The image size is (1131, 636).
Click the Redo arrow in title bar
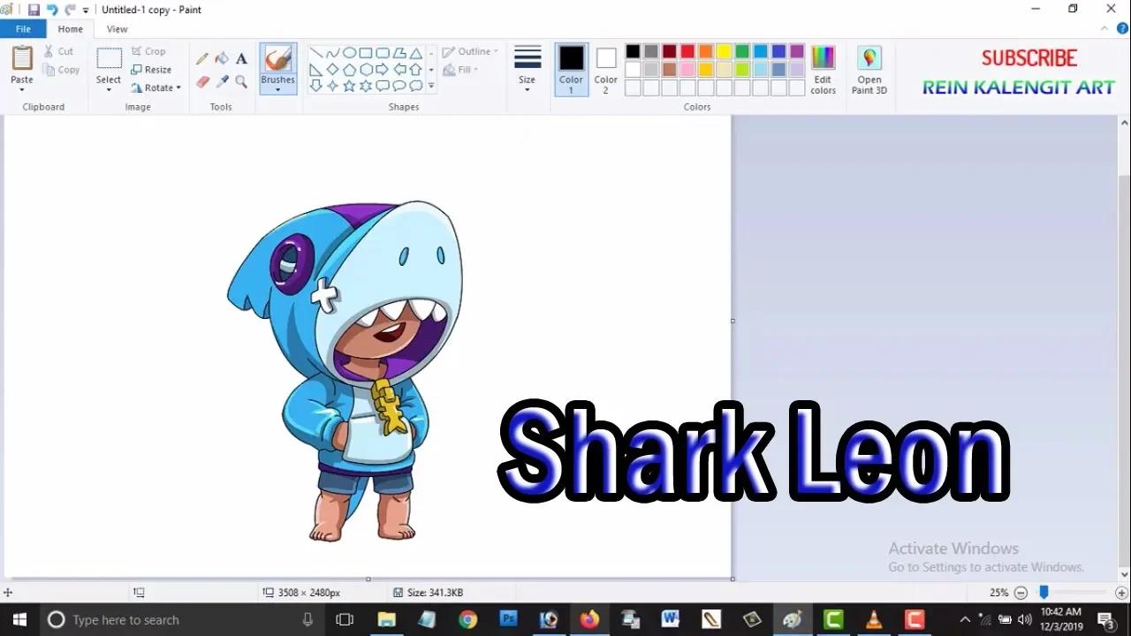(69, 10)
